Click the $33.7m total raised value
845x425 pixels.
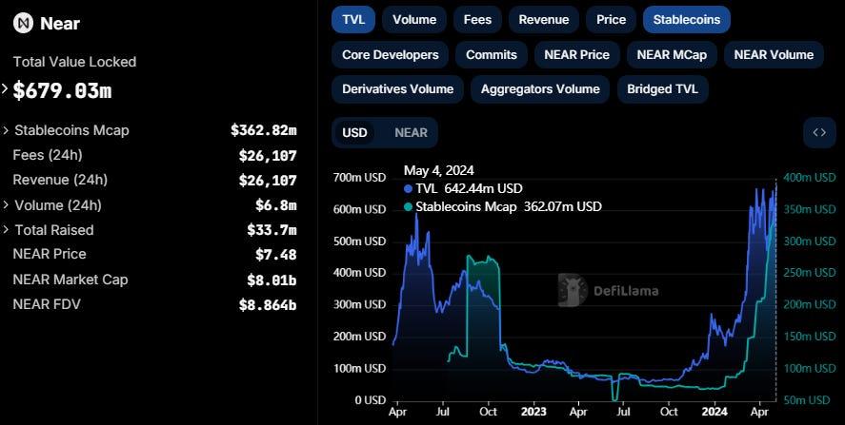point(272,230)
